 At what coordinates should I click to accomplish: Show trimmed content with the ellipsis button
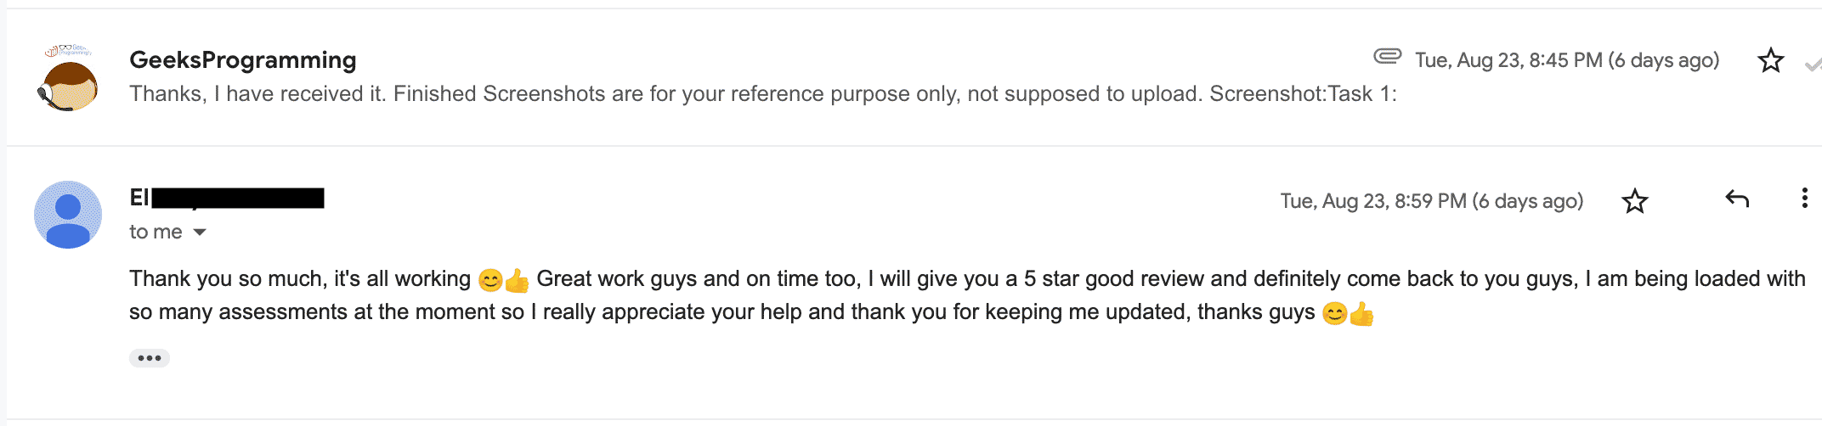tap(150, 358)
